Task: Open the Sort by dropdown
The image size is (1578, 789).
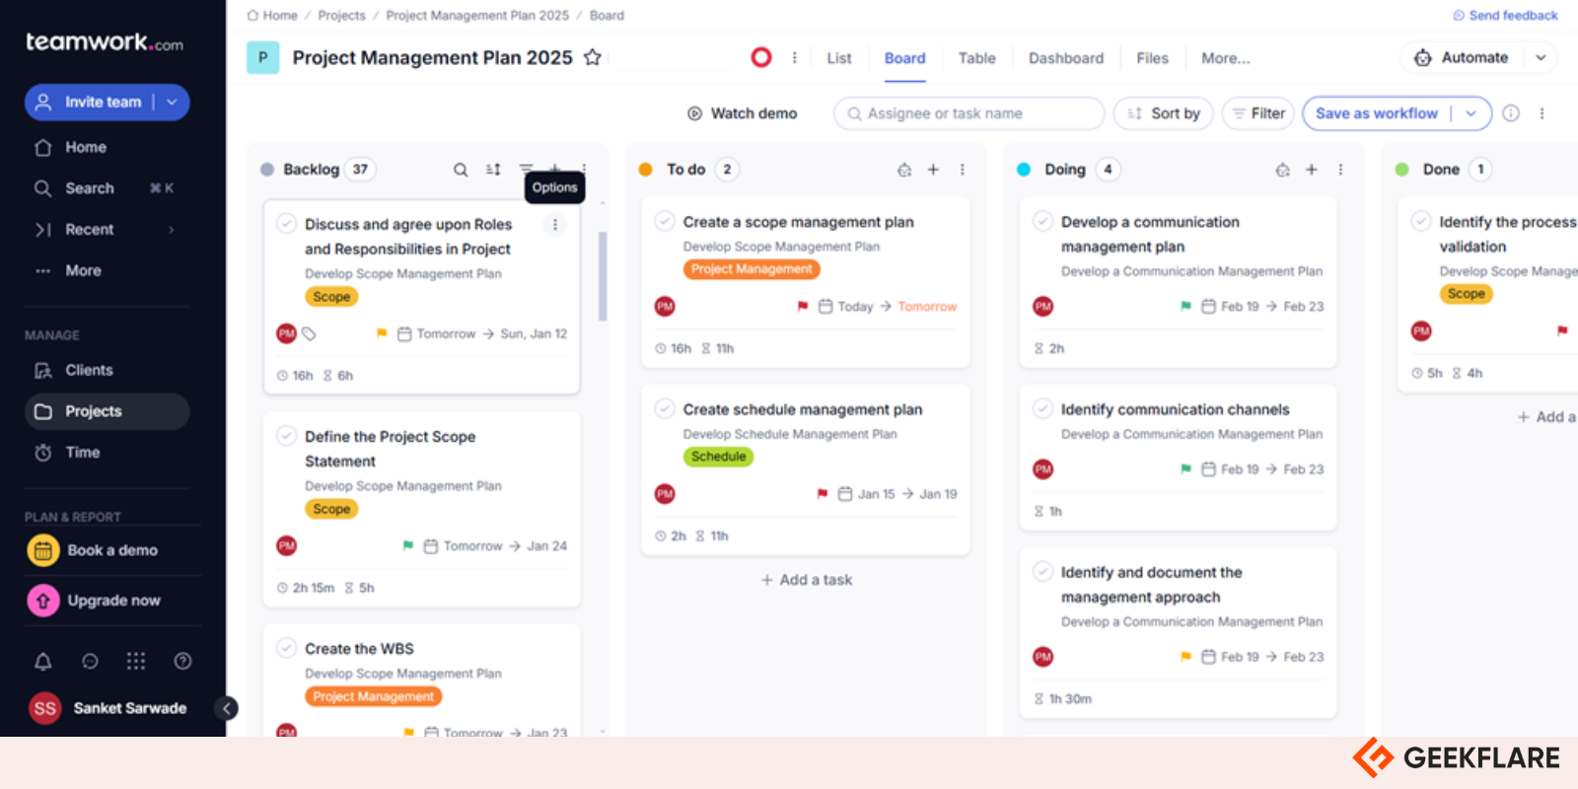Action: (x=1164, y=113)
